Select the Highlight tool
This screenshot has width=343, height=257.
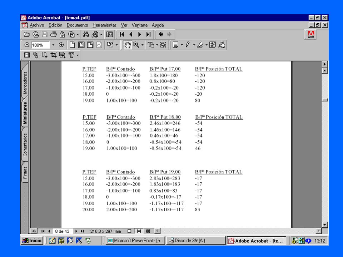point(200,45)
